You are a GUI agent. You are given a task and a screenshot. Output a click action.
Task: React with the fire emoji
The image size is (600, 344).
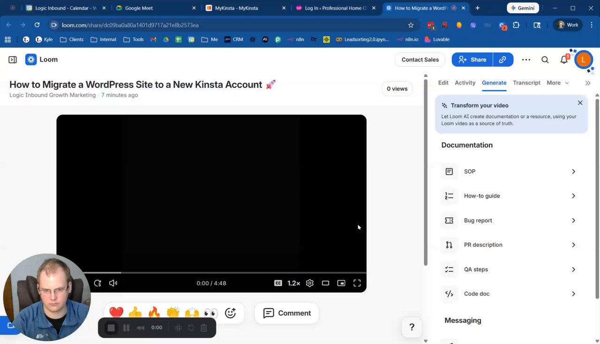click(x=154, y=312)
